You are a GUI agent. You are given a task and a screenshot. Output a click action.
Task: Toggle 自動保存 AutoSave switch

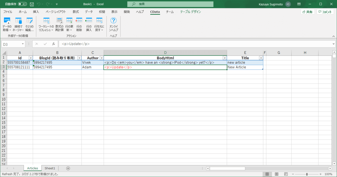tap(22, 4)
